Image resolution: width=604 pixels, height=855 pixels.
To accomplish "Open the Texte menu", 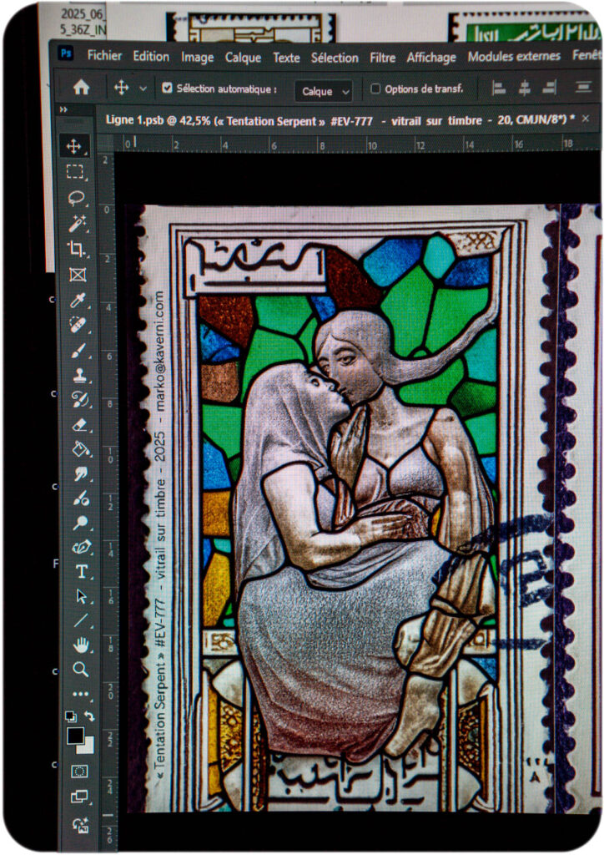I will [286, 58].
